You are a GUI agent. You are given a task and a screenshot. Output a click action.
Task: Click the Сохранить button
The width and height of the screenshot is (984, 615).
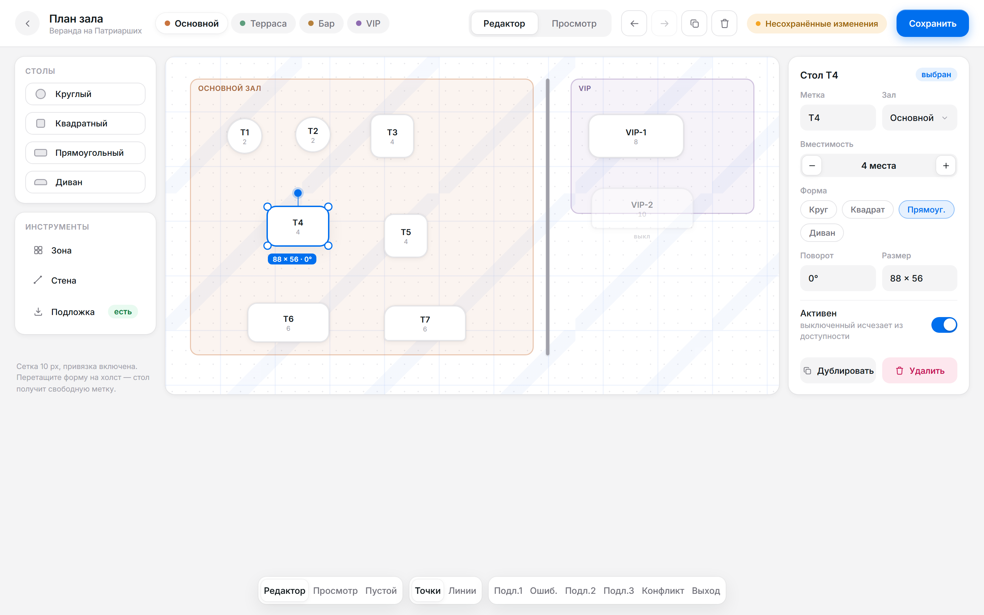(x=932, y=24)
